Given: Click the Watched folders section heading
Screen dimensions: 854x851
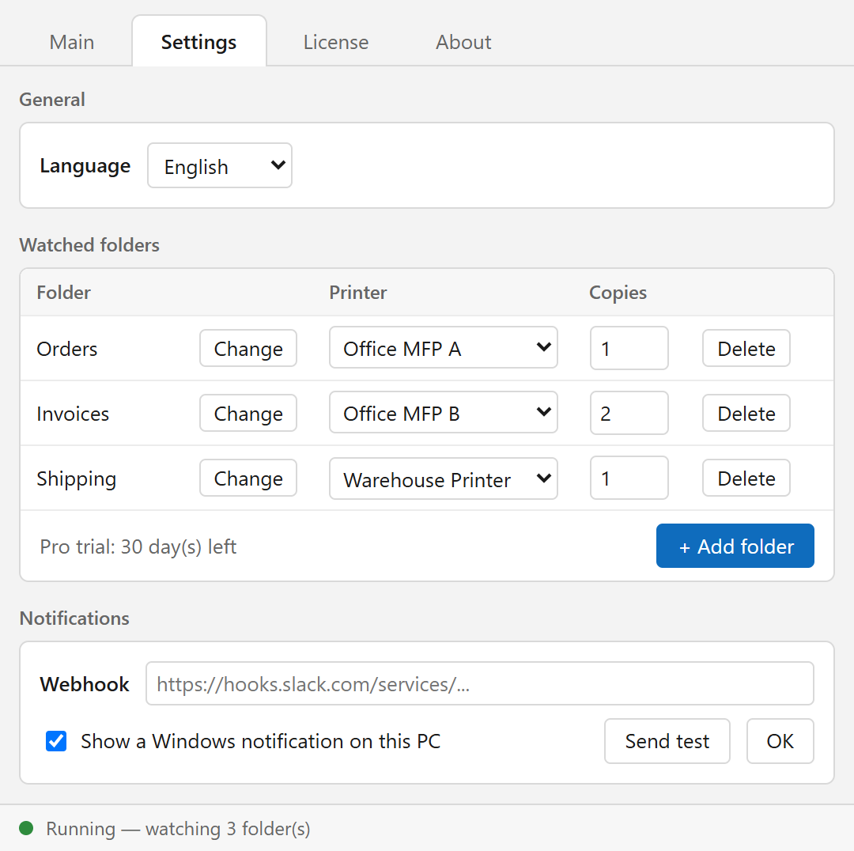Looking at the screenshot, I should coord(89,245).
